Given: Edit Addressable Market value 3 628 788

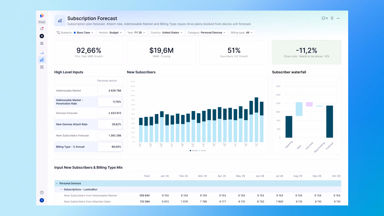Looking at the screenshot, I should pyautogui.click(x=110, y=91).
